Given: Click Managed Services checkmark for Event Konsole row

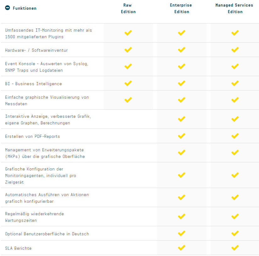Looking at the screenshot, I should click(235, 66).
